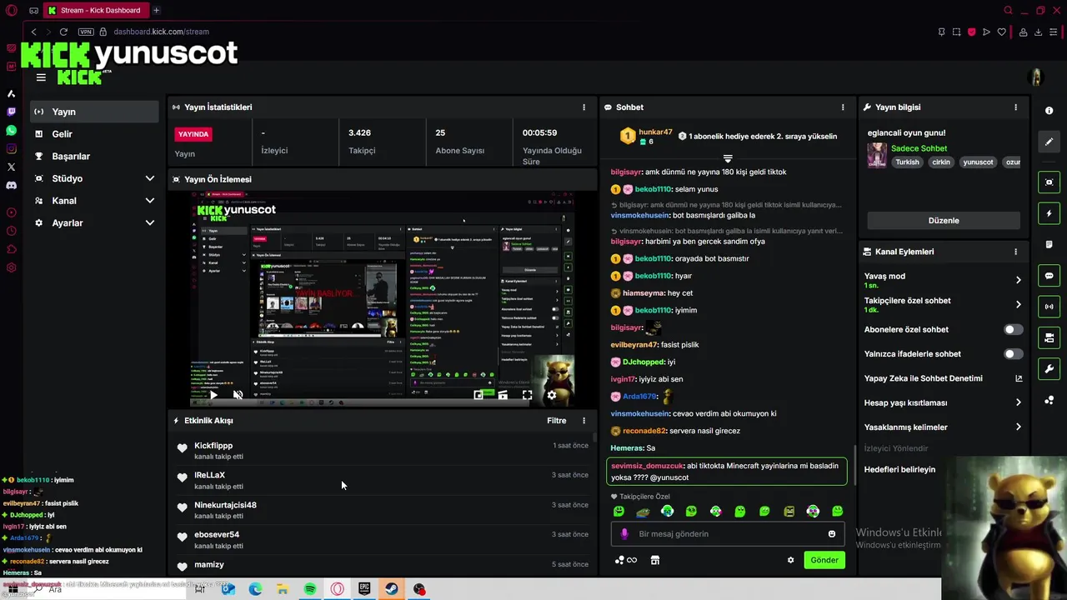The image size is (1067, 600).
Task: Select the first green emote in chat bar
Action: pos(619,512)
